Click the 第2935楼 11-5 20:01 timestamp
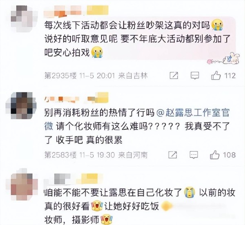 (80, 76)
